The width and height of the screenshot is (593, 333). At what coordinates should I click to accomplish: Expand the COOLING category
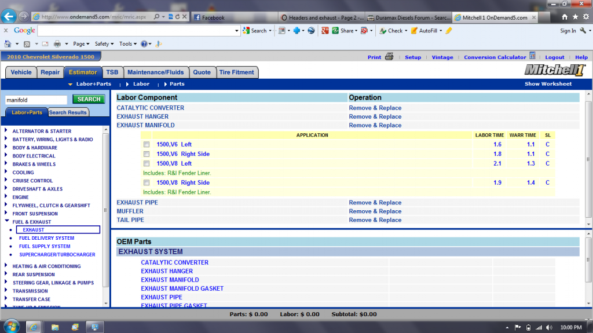[x=6, y=171]
